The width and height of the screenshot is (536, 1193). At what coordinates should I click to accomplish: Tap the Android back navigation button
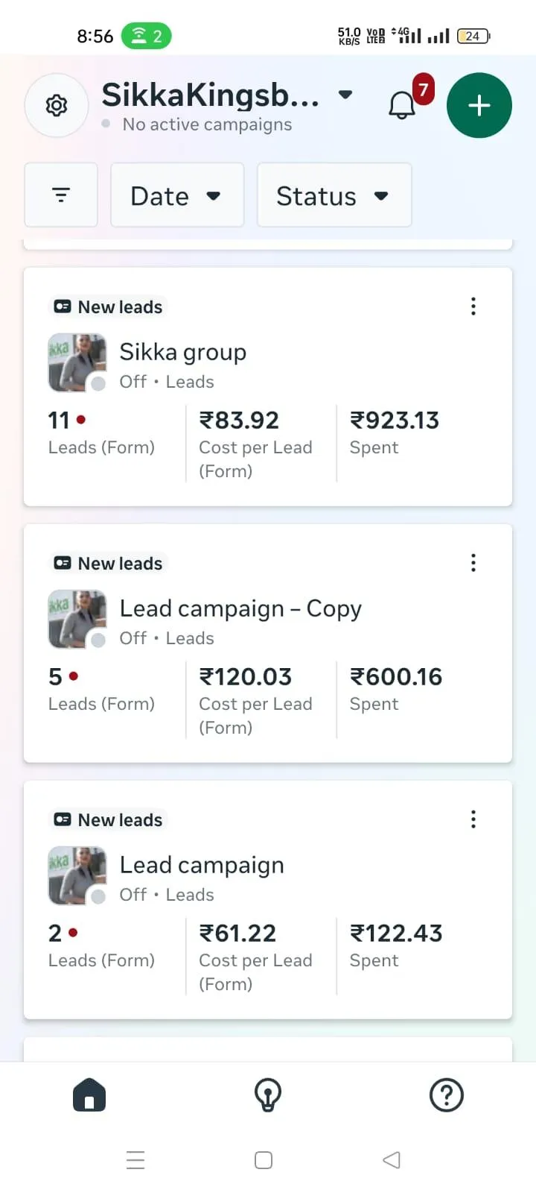[392, 1160]
